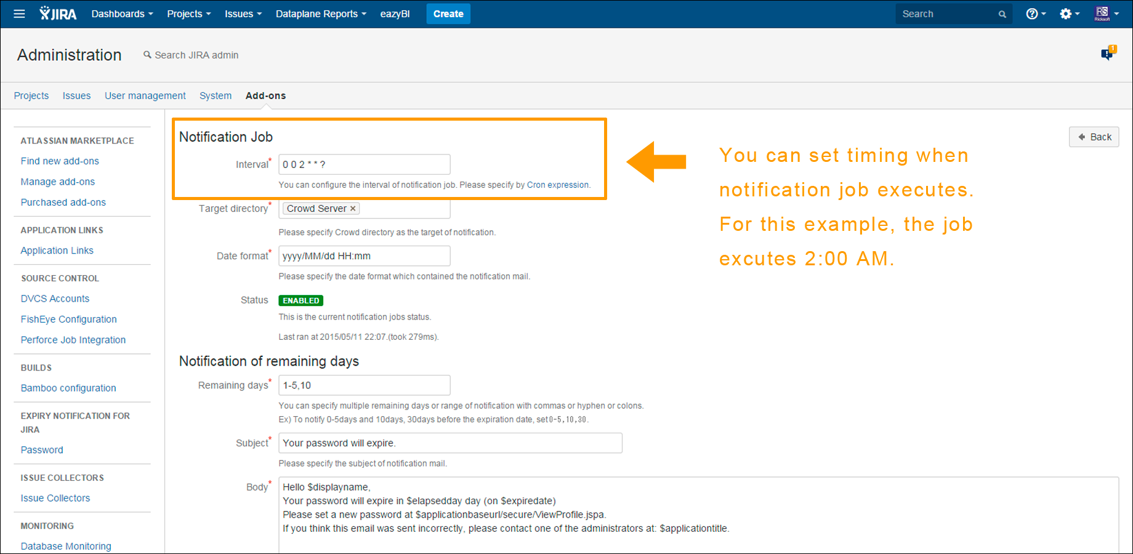
Task: Switch to the System admin tab
Action: 216,95
